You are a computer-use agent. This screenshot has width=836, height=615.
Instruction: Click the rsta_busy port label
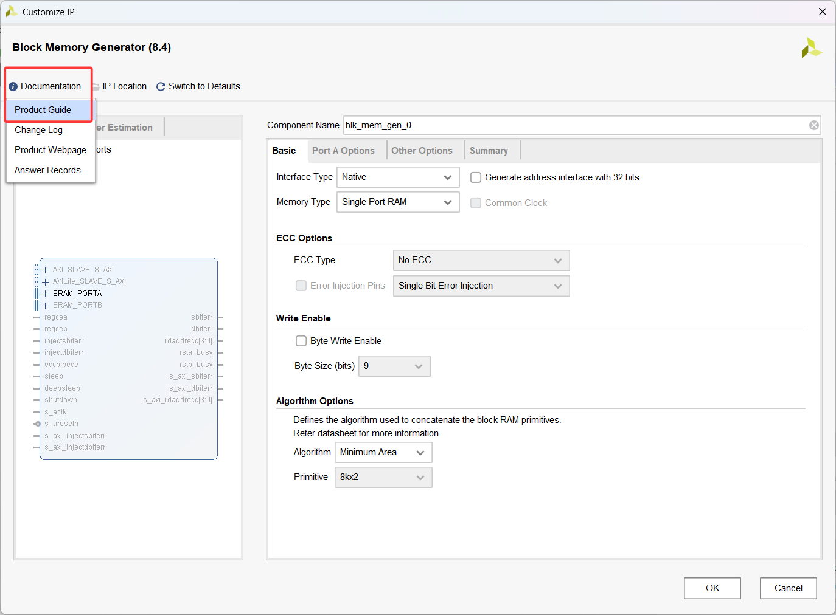[x=196, y=352]
